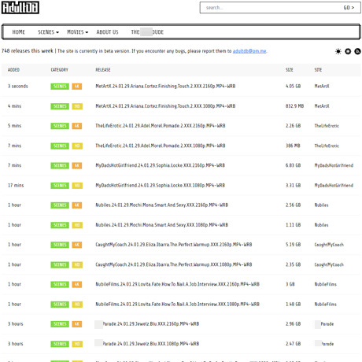Open the HOME nav item
Viewport: 362px width, 362px height.
click(19, 32)
